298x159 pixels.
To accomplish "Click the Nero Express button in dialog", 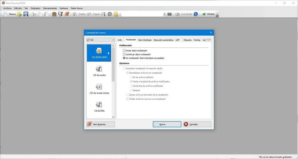I will (100, 124).
